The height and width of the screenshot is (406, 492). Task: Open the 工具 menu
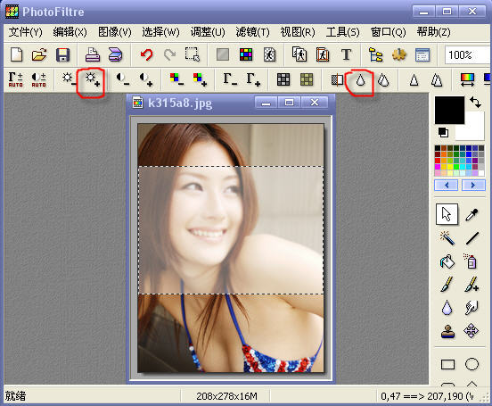tap(342, 32)
